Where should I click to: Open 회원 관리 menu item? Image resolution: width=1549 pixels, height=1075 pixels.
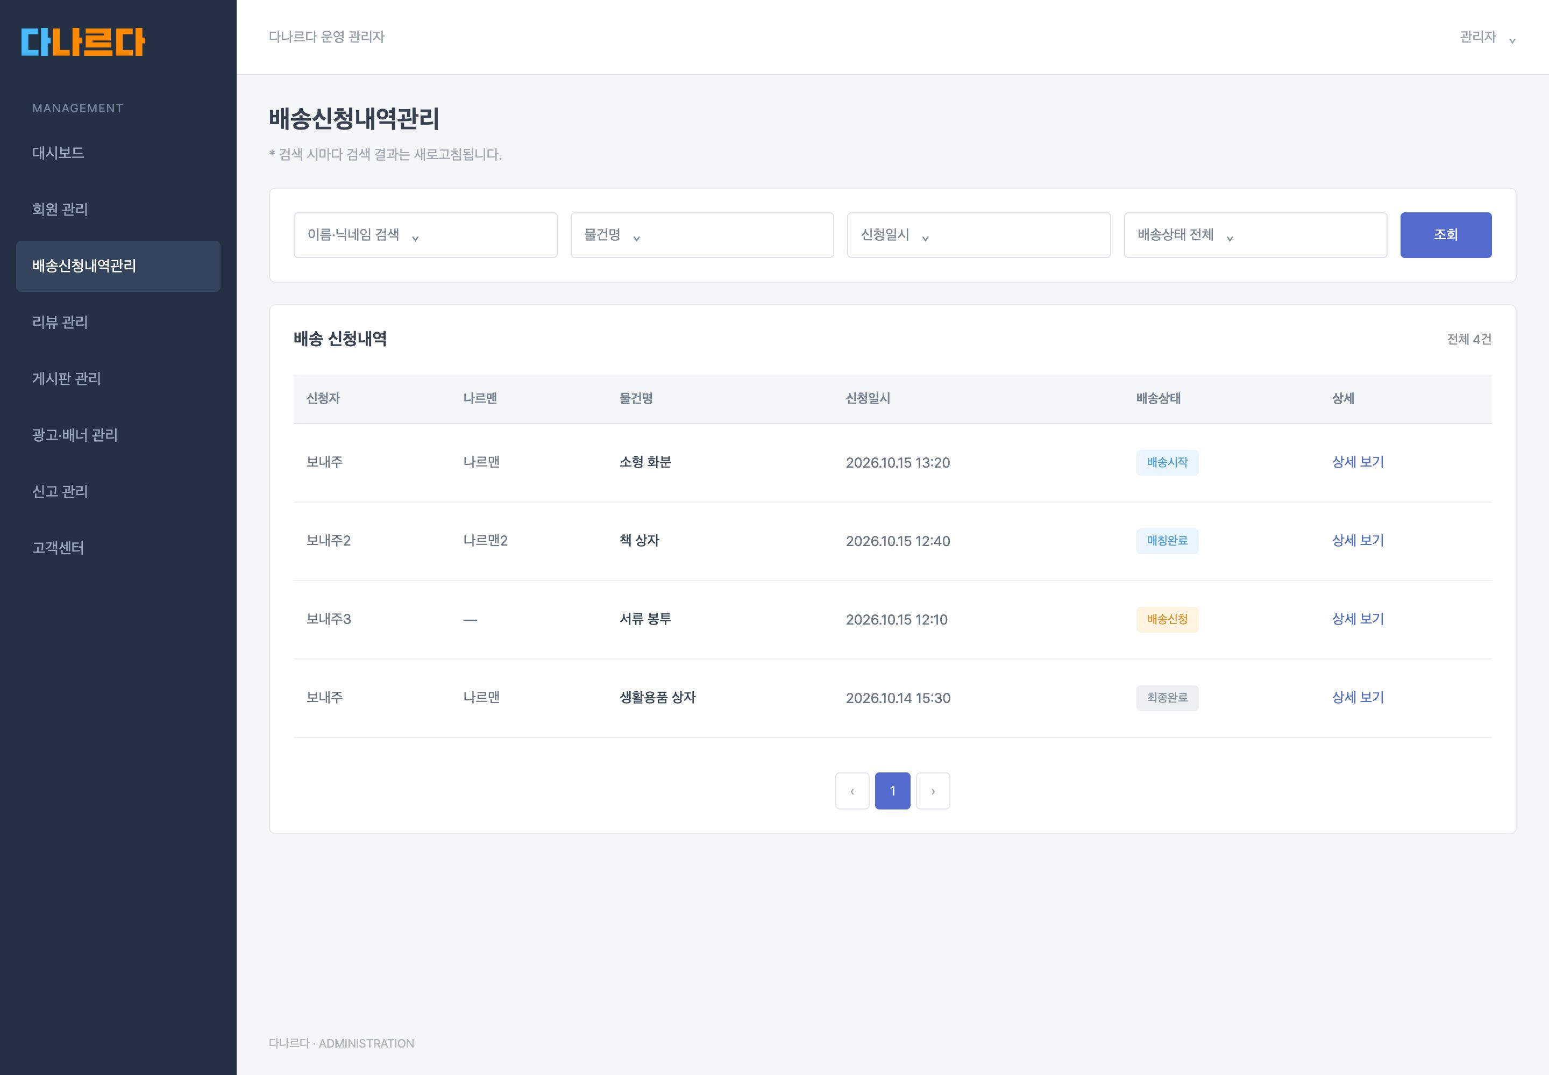tap(118, 210)
